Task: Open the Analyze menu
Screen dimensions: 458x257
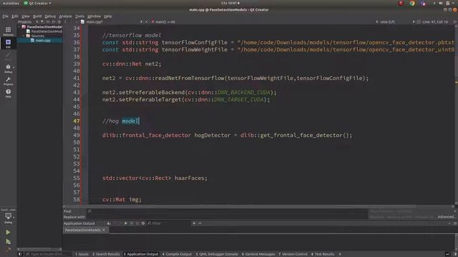Action: (65, 16)
